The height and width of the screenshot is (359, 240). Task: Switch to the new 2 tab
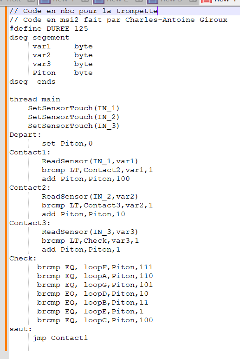(114, 1)
